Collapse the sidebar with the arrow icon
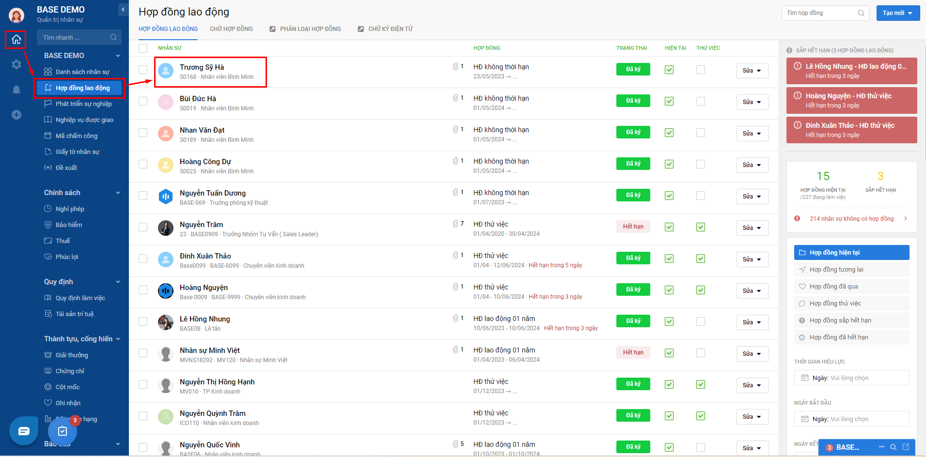Viewport: 926px width, 457px height. [x=123, y=9]
